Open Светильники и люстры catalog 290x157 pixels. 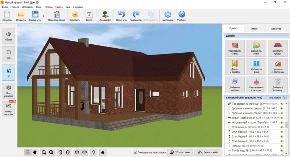click(x=256, y=85)
